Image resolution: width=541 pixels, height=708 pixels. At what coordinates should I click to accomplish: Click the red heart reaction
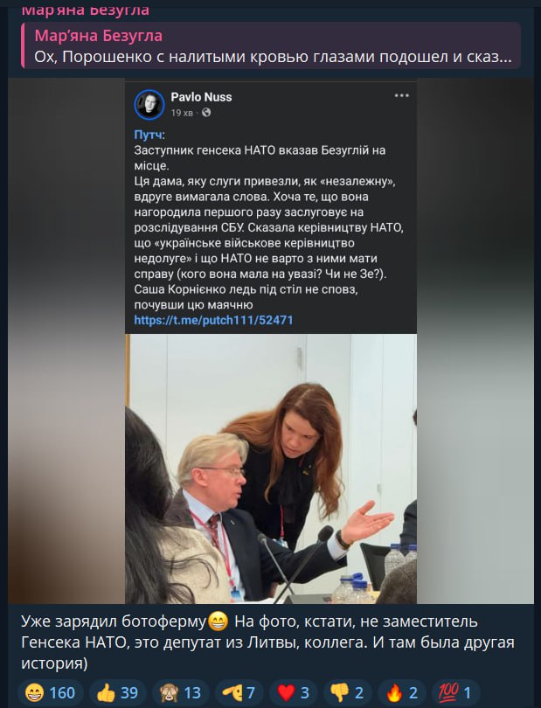(293, 692)
